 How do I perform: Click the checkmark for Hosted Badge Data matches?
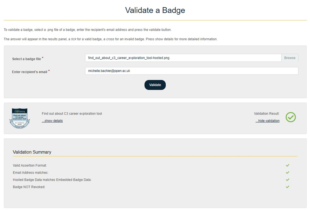tap(287, 180)
